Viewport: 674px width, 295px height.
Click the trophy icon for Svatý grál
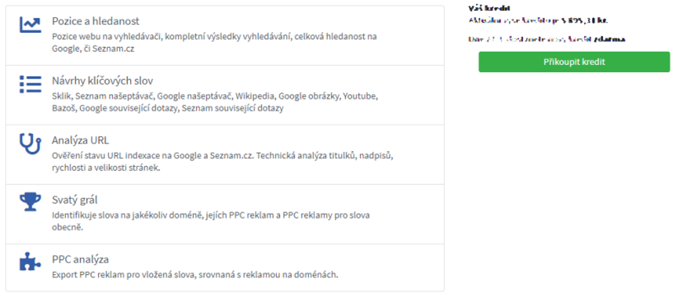tap(30, 202)
